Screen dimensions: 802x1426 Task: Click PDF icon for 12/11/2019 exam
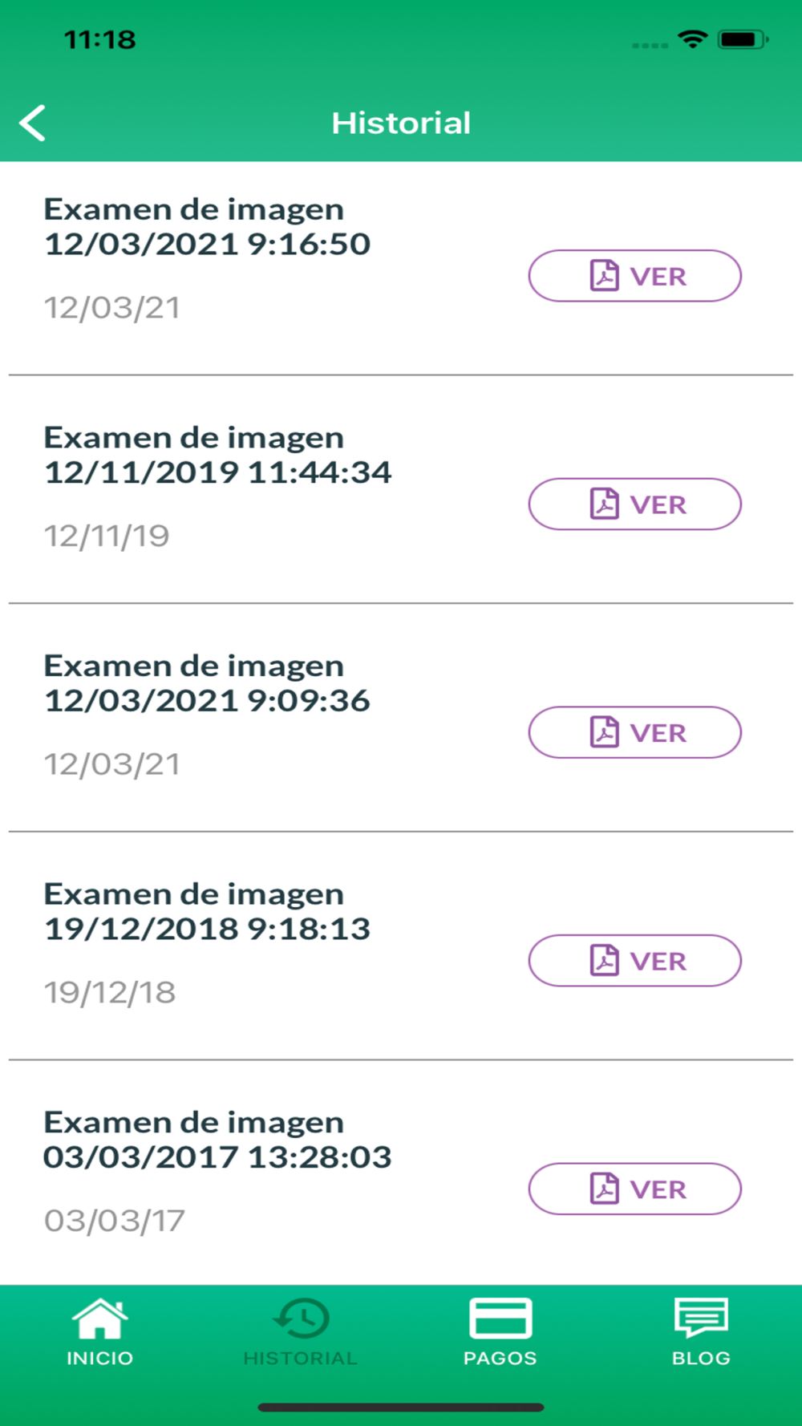pyautogui.click(x=605, y=504)
